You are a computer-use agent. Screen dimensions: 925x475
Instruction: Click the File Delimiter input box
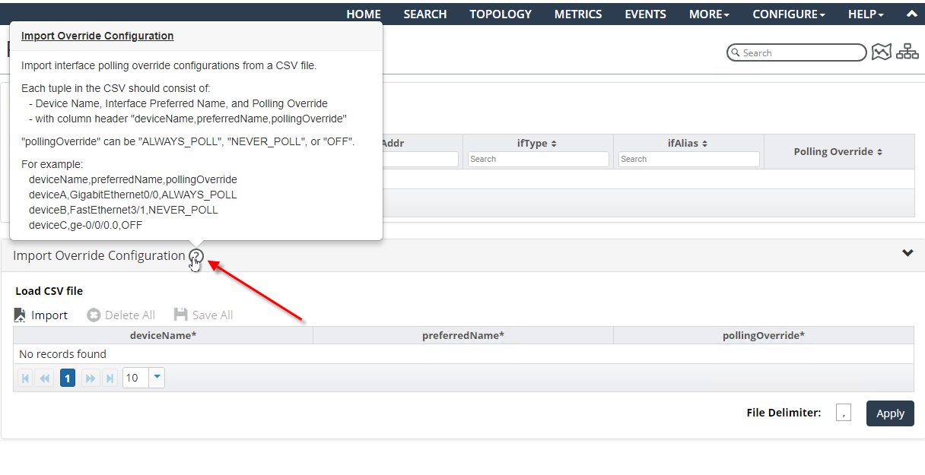pyautogui.click(x=843, y=413)
